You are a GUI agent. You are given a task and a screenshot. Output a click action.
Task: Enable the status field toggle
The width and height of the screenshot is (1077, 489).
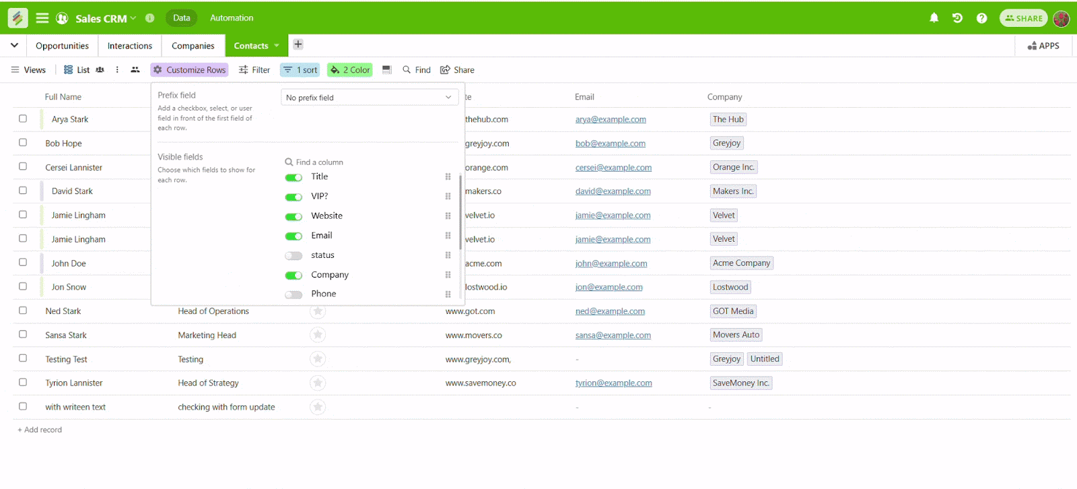293,256
